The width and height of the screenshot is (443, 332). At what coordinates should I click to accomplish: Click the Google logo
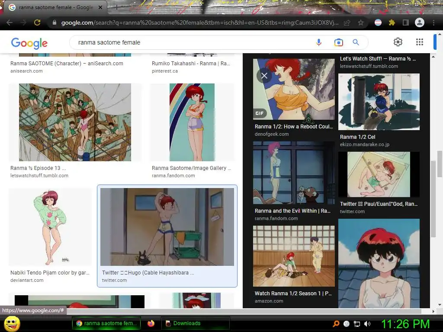(x=29, y=43)
